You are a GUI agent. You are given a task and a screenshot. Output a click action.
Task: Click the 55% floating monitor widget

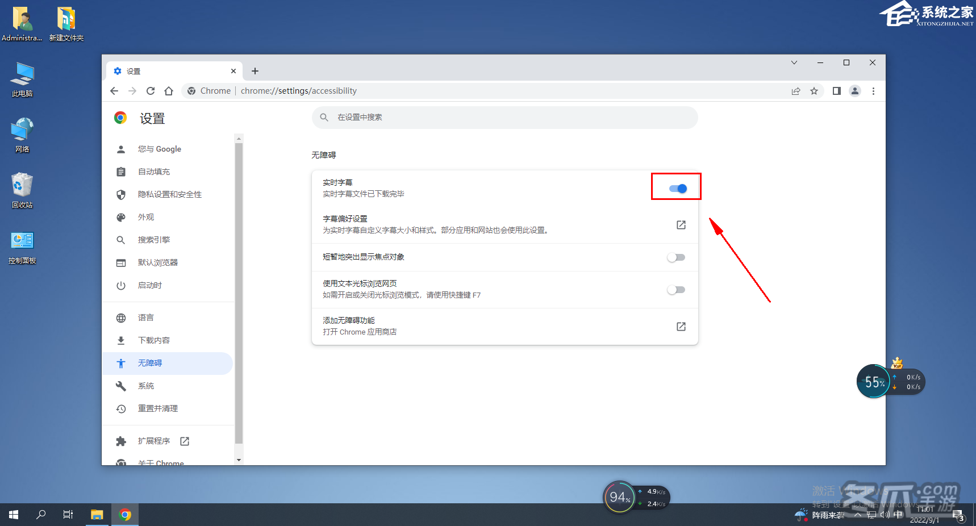click(x=874, y=382)
